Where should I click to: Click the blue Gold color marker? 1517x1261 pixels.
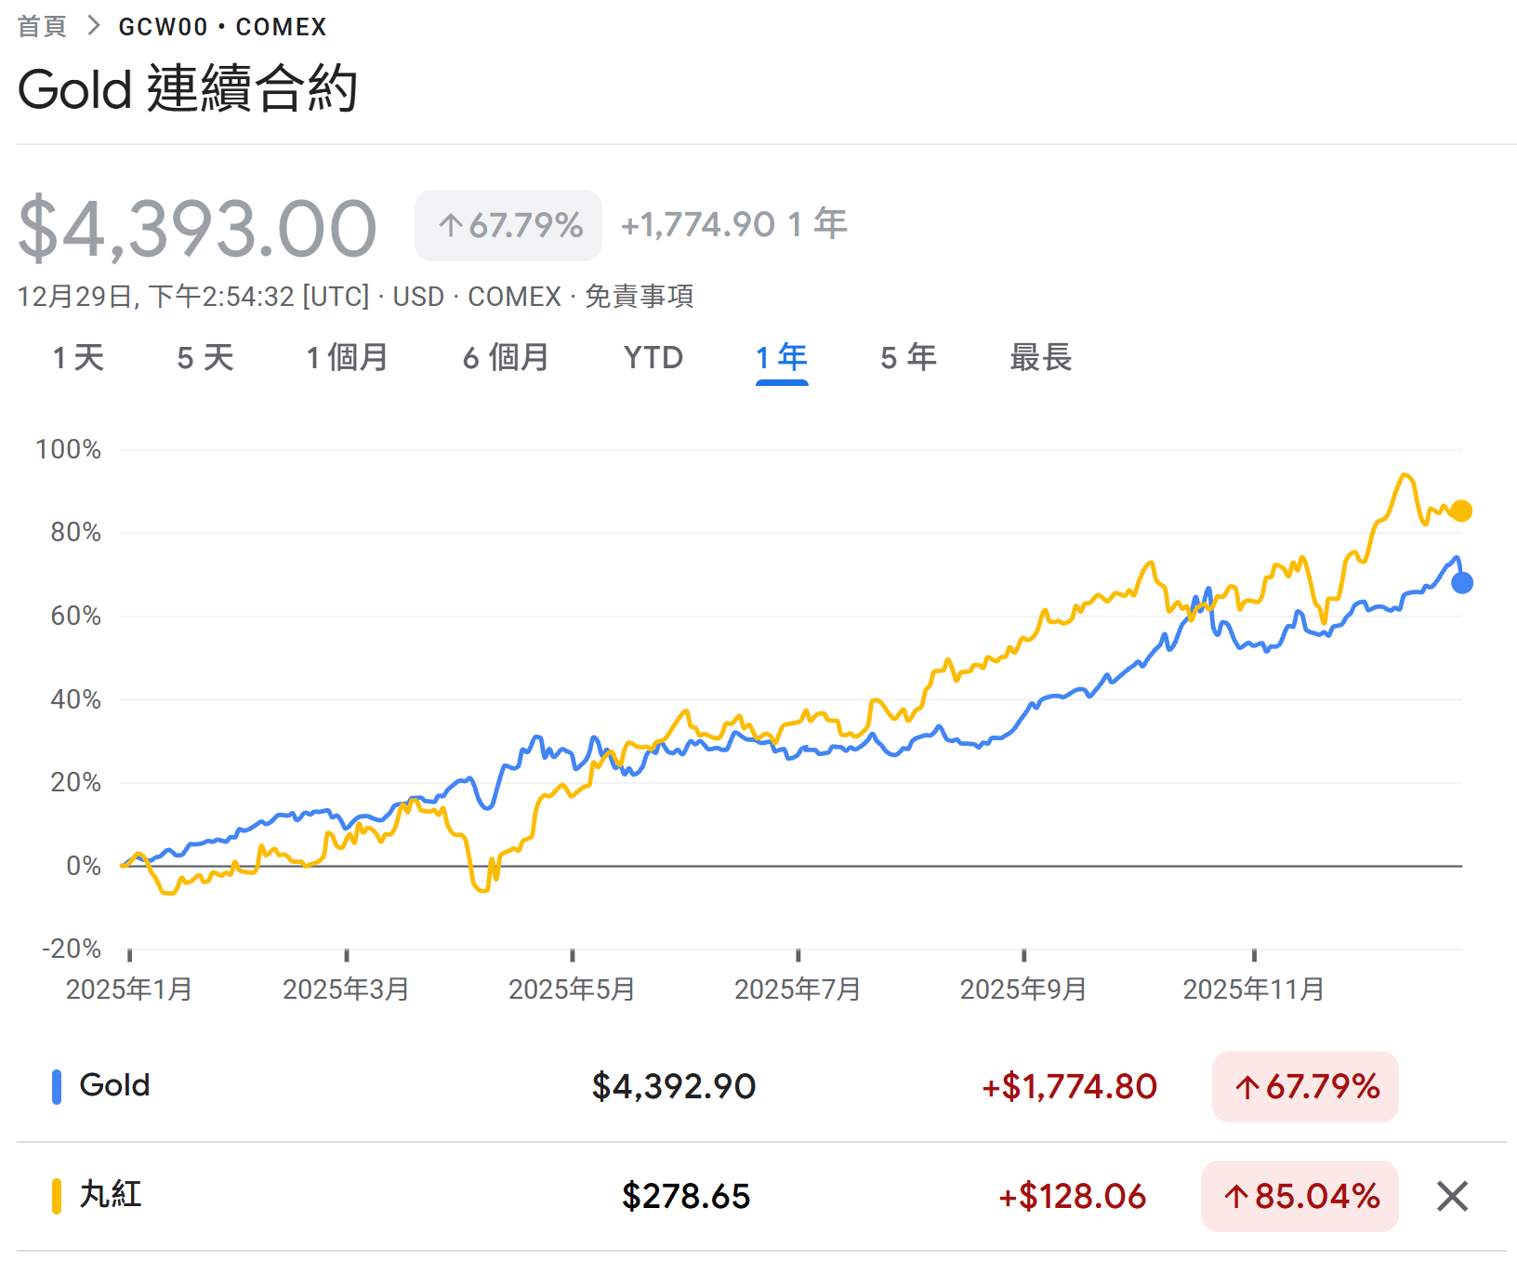click(57, 1086)
